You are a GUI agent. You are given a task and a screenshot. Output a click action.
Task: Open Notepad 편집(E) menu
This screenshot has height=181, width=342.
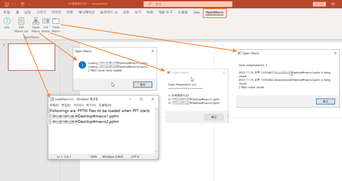[66, 105]
